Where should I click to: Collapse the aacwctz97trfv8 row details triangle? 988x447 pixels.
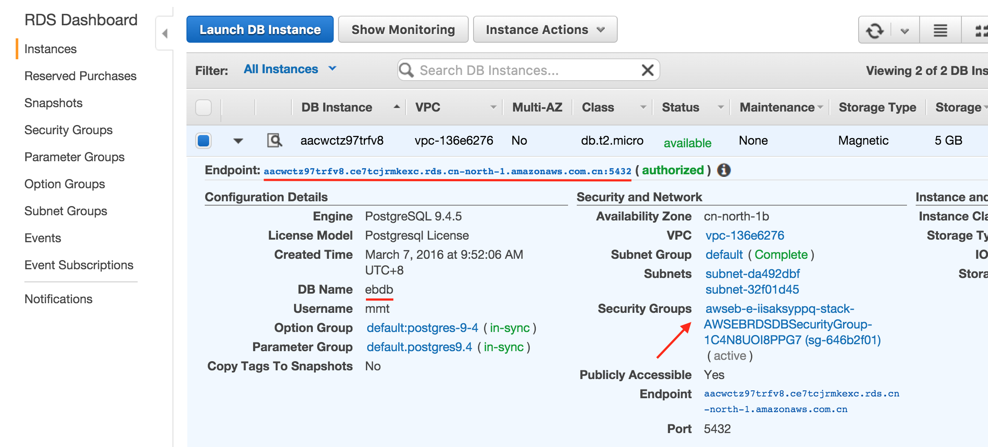click(238, 141)
